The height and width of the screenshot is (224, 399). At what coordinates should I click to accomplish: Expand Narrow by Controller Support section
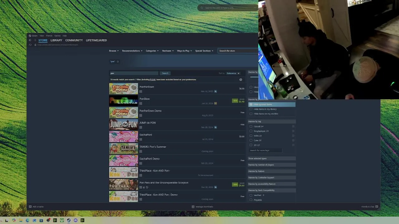[x=272, y=178]
